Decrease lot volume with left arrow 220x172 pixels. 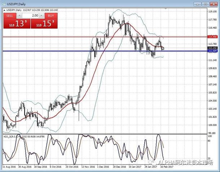click(19, 16)
